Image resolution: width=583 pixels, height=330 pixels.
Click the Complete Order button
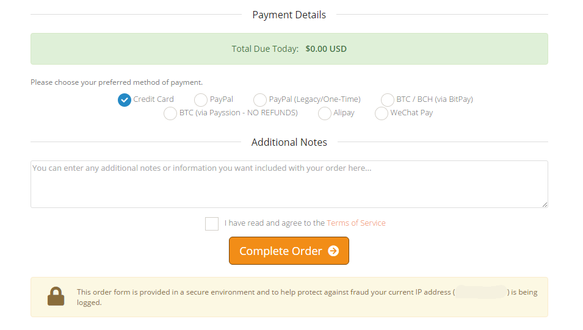[289, 251]
